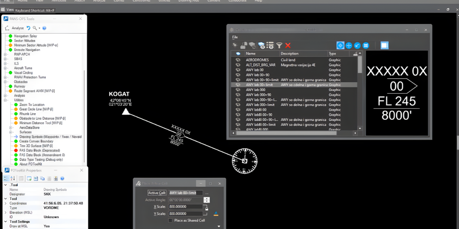The width and height of the screenshot is (459, 229).
Task: Expand the RNP-APCH tree node
Action: tap(5, 54)
